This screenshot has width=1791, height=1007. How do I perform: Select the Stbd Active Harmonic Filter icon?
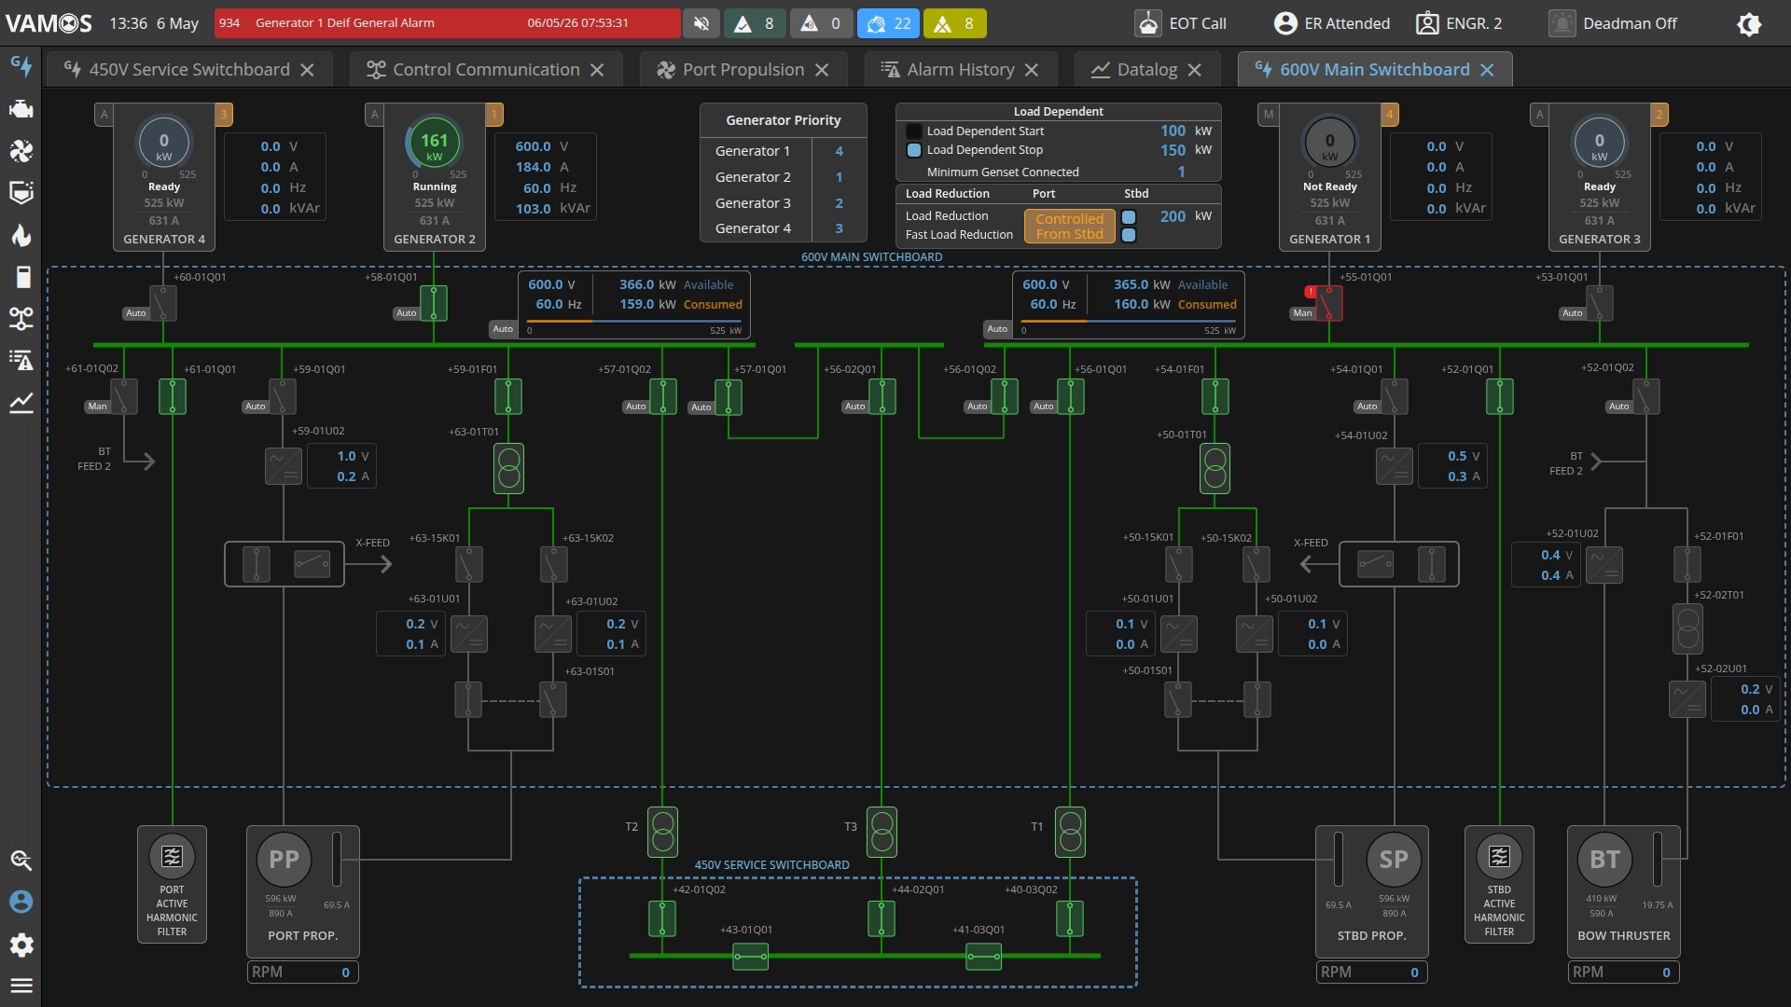tap(1499, 856)
